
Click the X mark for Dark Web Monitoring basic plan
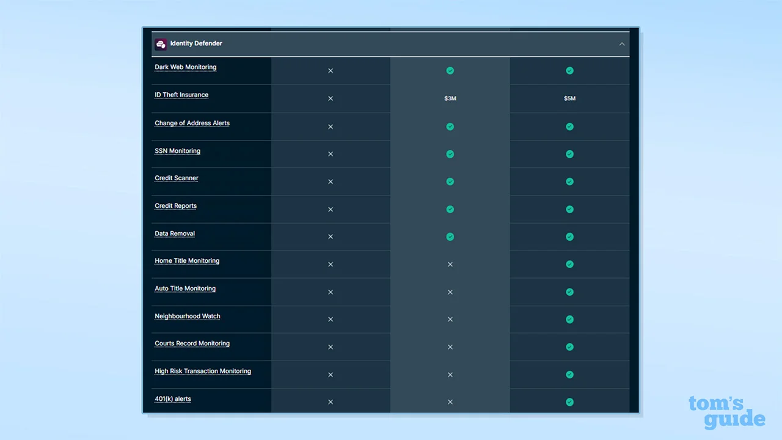click(x=331, y=70)
